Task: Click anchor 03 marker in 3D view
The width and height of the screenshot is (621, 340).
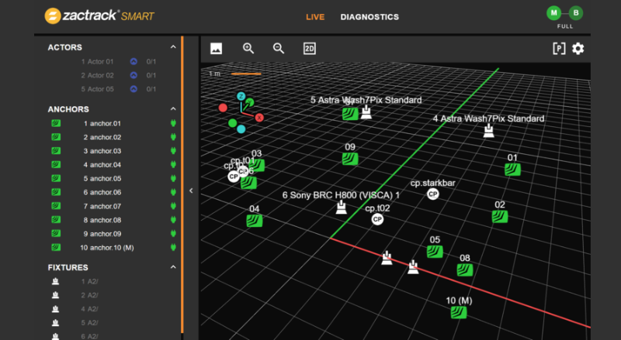Action: point(258,165)
